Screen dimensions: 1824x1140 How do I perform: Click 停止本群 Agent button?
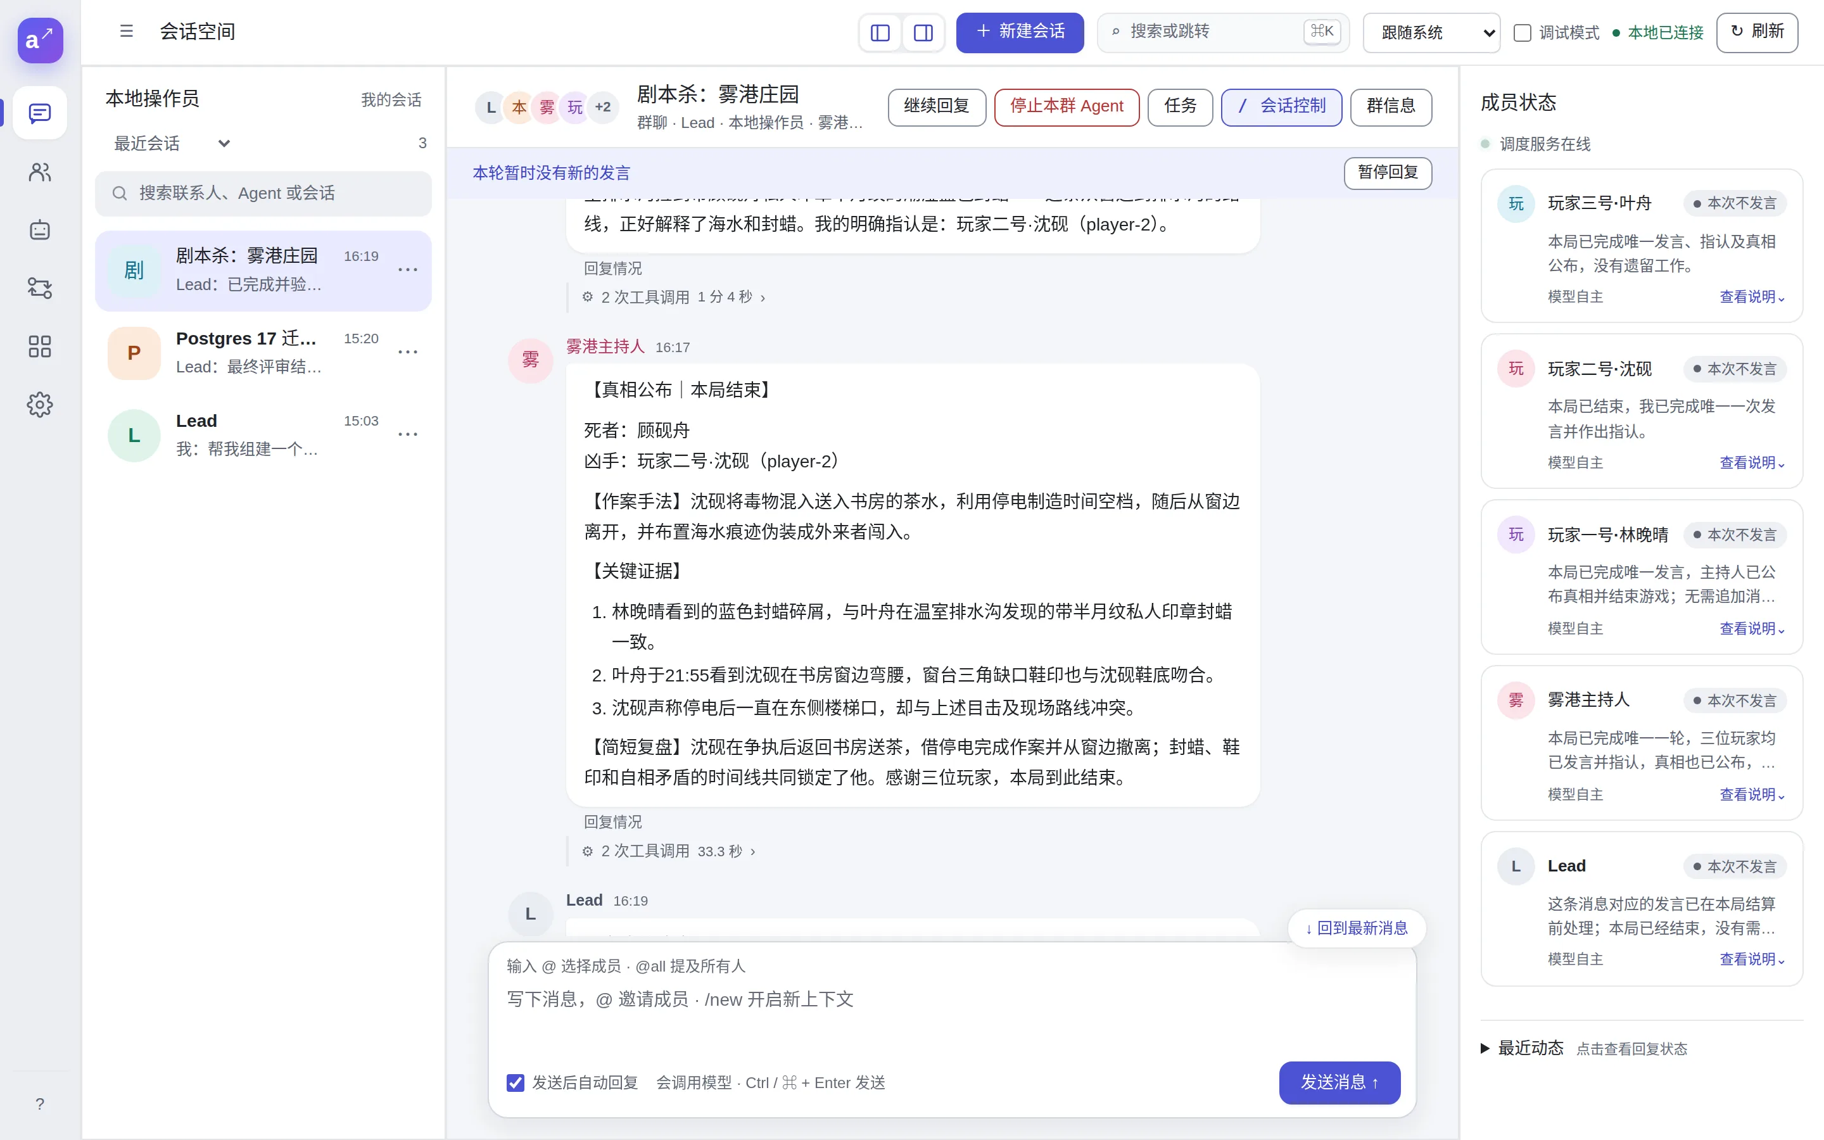pos(1067,106)
